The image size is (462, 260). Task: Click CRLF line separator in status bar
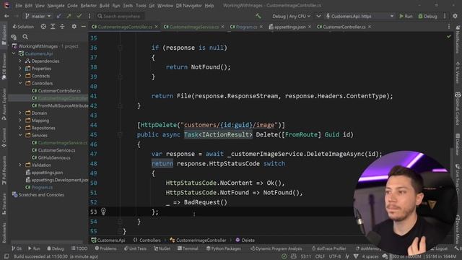[320, 256]
